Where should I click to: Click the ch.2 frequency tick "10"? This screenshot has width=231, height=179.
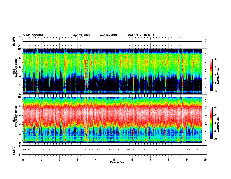click(20, 97)
